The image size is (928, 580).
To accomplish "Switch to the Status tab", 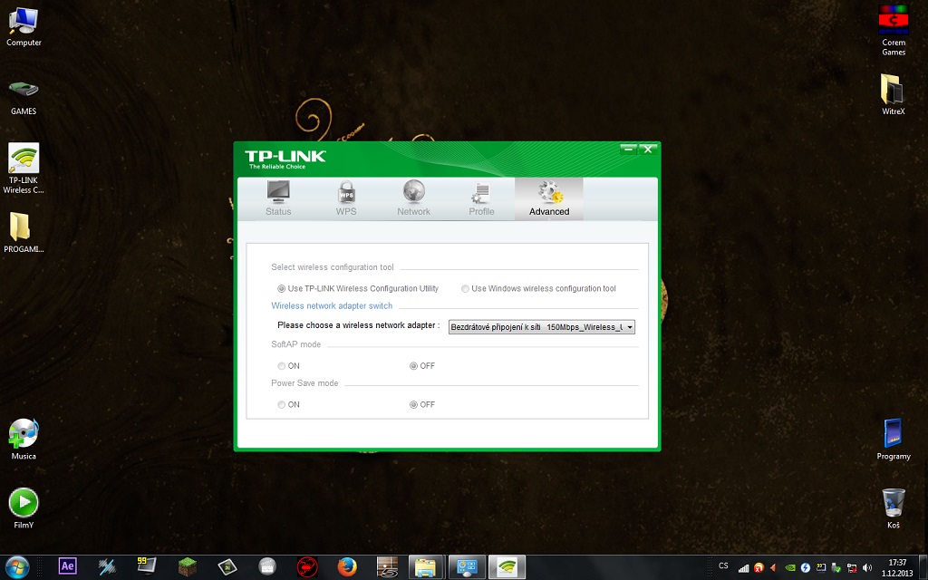I will click(278, 198).
